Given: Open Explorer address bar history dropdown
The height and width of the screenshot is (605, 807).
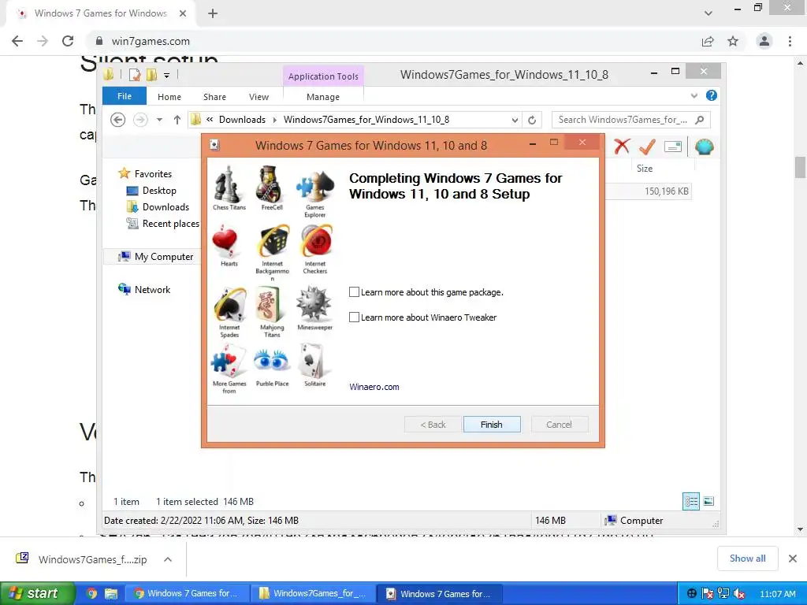Looking at the screenshot, I should click(515, 121).
